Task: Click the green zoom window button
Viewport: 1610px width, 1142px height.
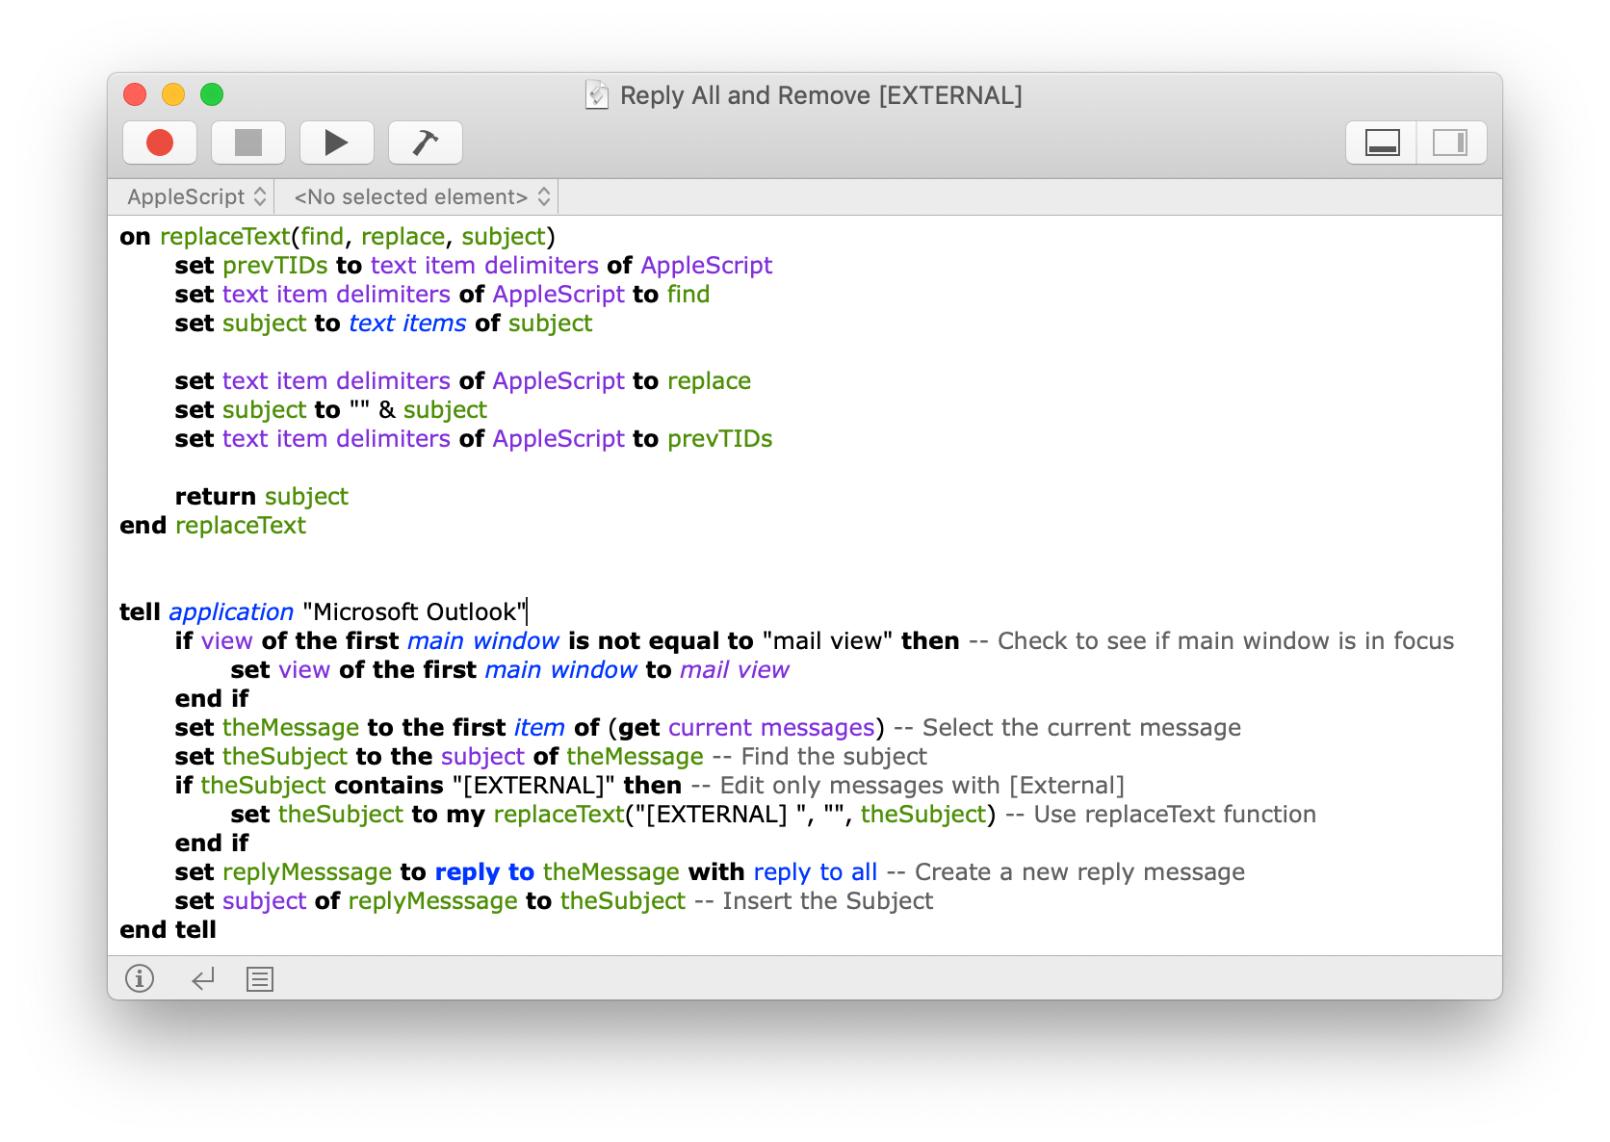Action: (212, 94)
